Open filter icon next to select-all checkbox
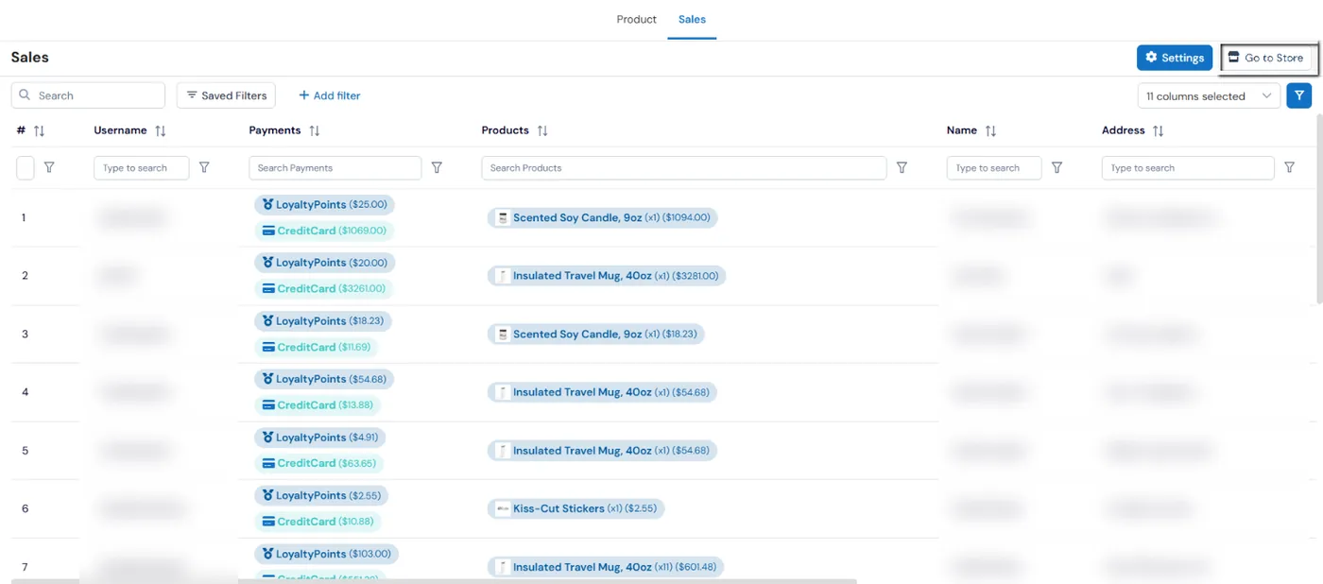1323x584 pixels. tap(49, 167)
